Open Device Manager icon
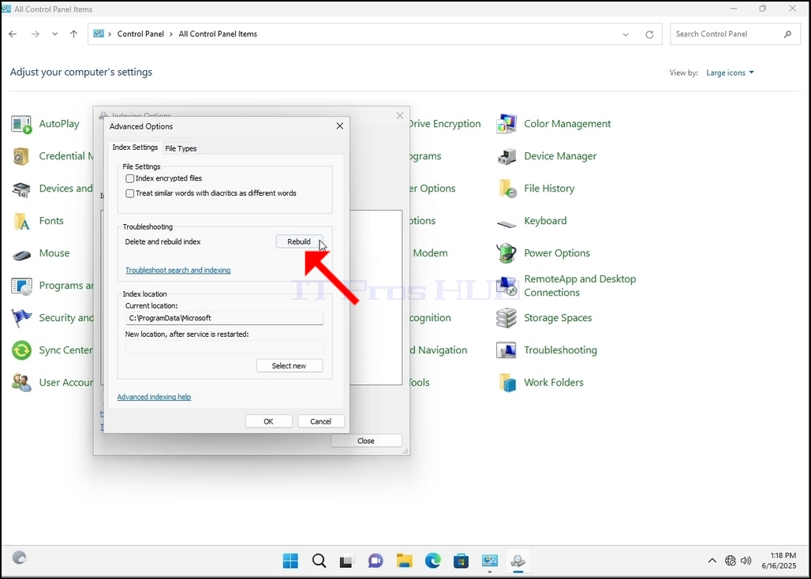This screenshot has width=811, height=579. (506, 156)
